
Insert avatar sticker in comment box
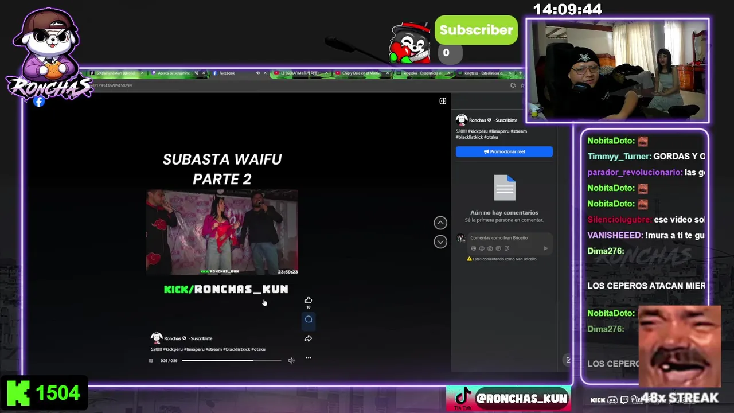[473, 248]
